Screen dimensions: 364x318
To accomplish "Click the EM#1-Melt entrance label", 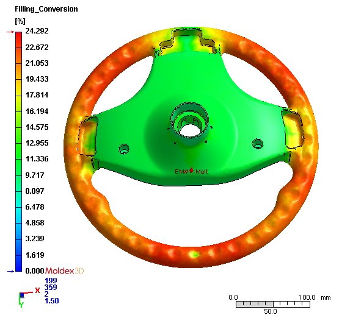I will coord(191,171).
